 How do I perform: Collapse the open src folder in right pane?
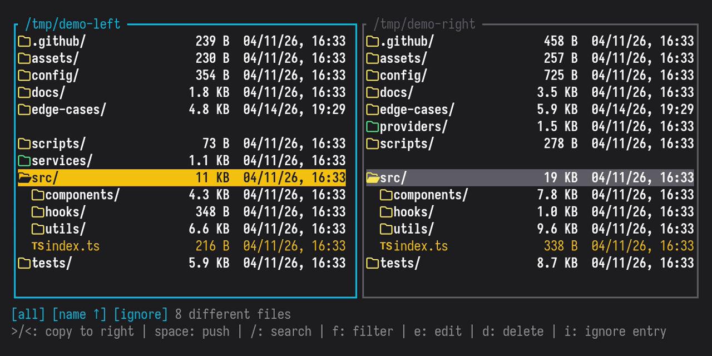tap(372, 178)
